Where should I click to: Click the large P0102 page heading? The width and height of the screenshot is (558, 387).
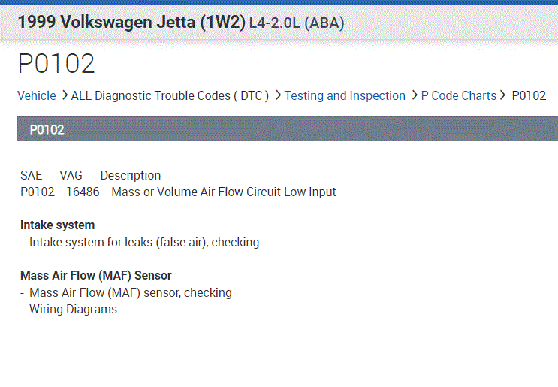tap(57, 65)
